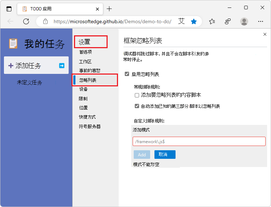Viewport: 271px width, 207px height.
Task: Open the 位置 settings page
Action: click(83, 108)
